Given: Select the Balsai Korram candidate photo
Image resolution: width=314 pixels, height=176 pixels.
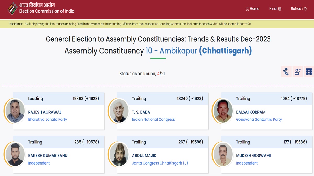Looking at the screenshot, I should pos(223,111).
